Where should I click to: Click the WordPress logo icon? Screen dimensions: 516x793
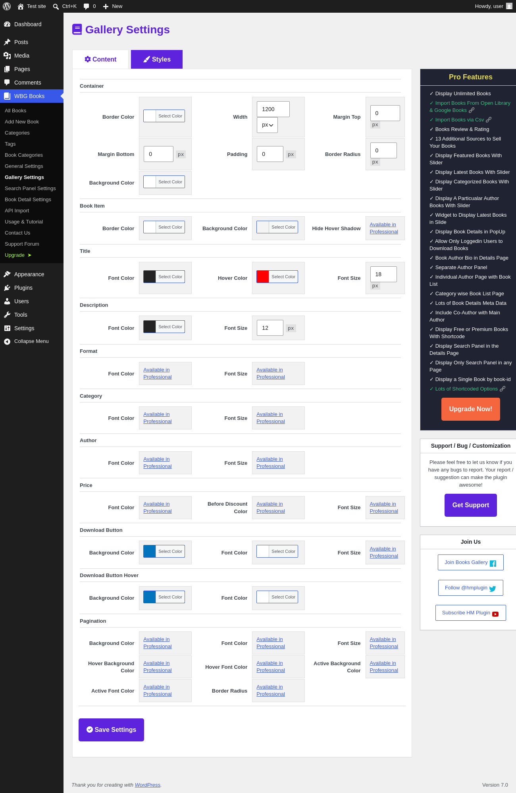pos(7,6)
